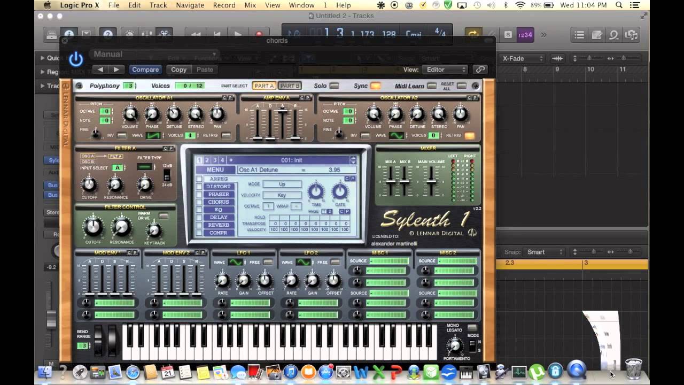Screen dimensions: 684x385
Task: Open the List Editors icon
Action: pos(579,35)
